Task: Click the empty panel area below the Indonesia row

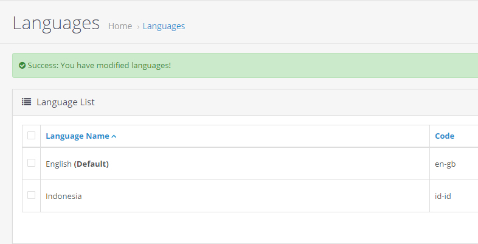Action: tap(243, 228)
